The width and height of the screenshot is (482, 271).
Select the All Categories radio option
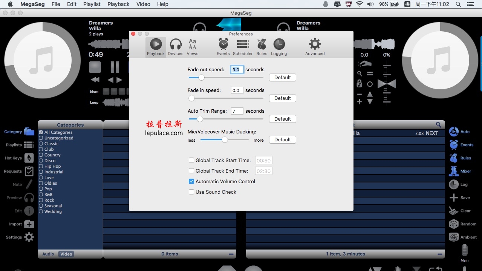41,132
